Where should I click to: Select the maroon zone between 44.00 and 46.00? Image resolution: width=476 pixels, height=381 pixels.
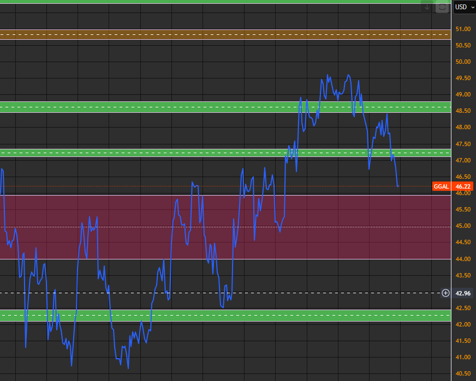(225, 227)
